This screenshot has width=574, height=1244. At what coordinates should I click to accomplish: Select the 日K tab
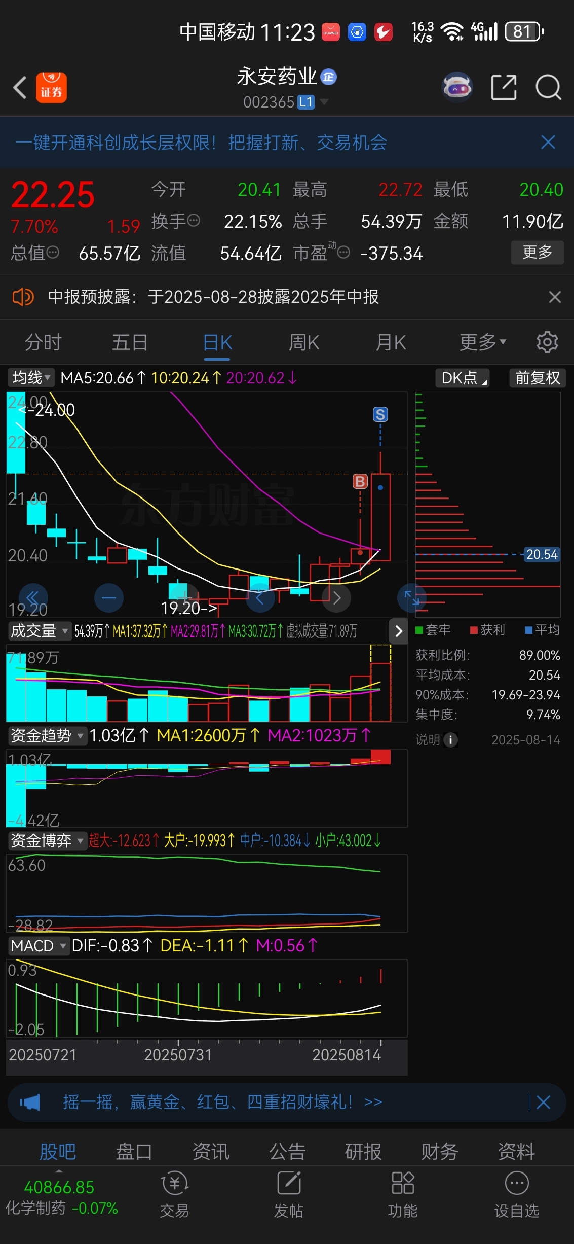click(x=217, y=342)
